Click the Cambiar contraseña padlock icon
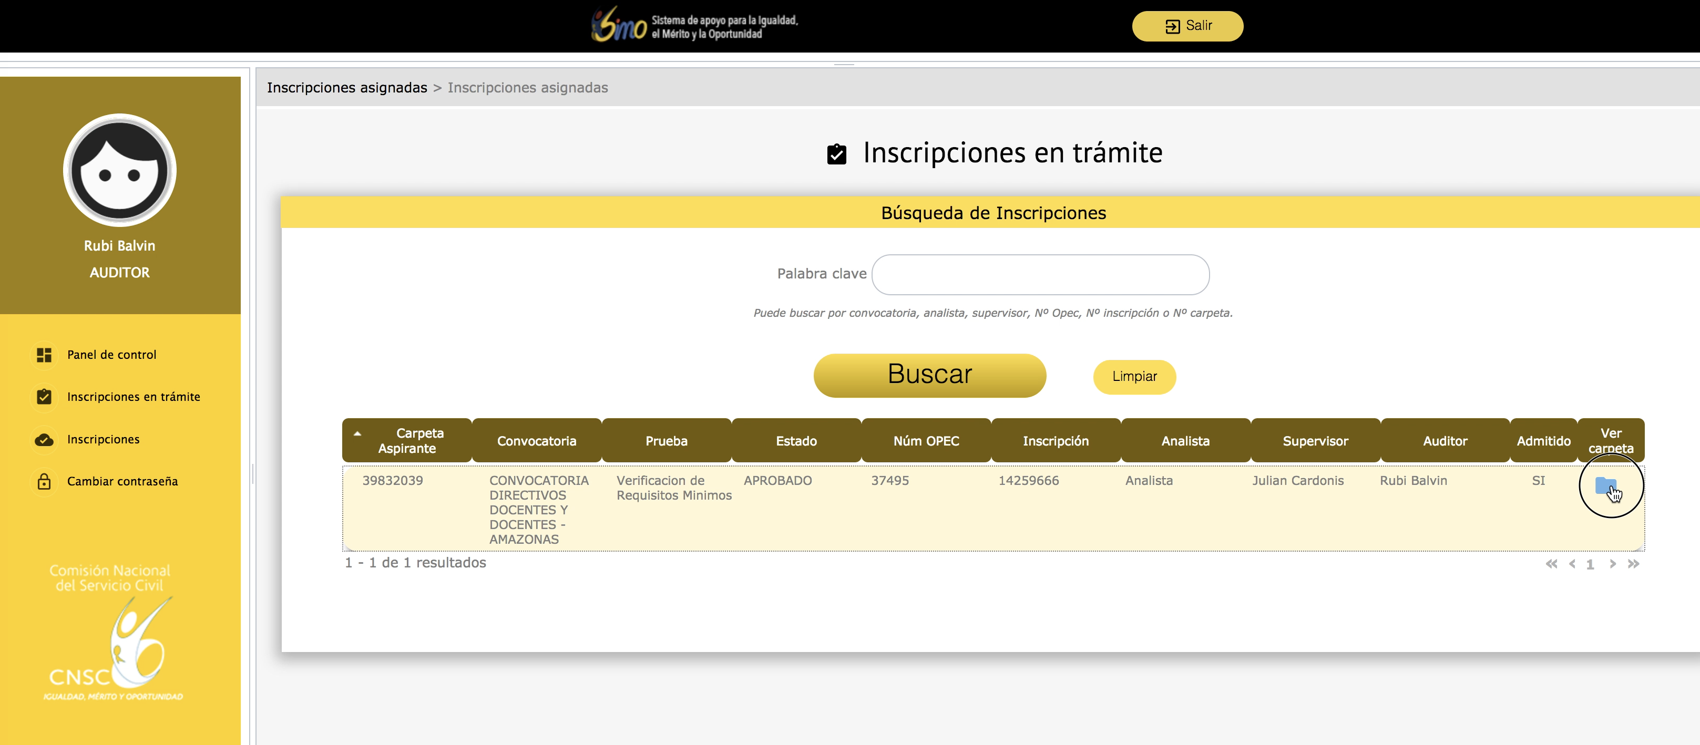Viewport: 1700px width, 745px height. (x=44, y=482)
